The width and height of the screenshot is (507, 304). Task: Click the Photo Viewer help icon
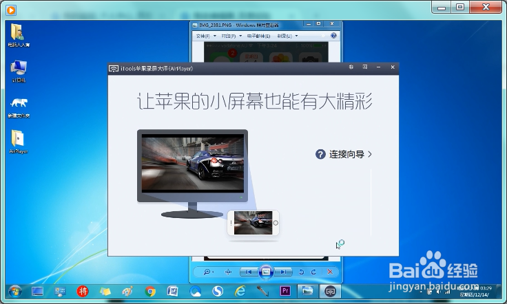pyautogui.click(x=333, y=36)
